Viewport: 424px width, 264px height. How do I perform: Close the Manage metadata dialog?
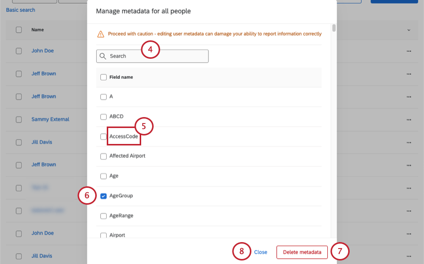[260, 252]
